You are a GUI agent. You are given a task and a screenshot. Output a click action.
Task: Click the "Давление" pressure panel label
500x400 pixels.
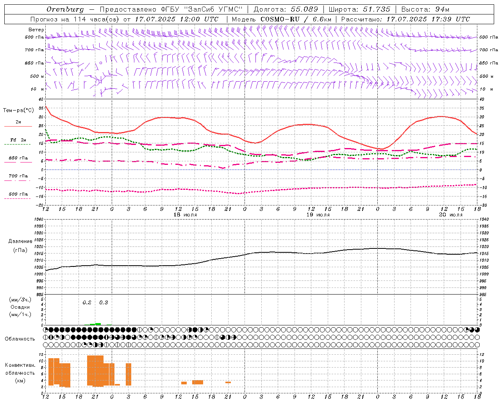20,241
